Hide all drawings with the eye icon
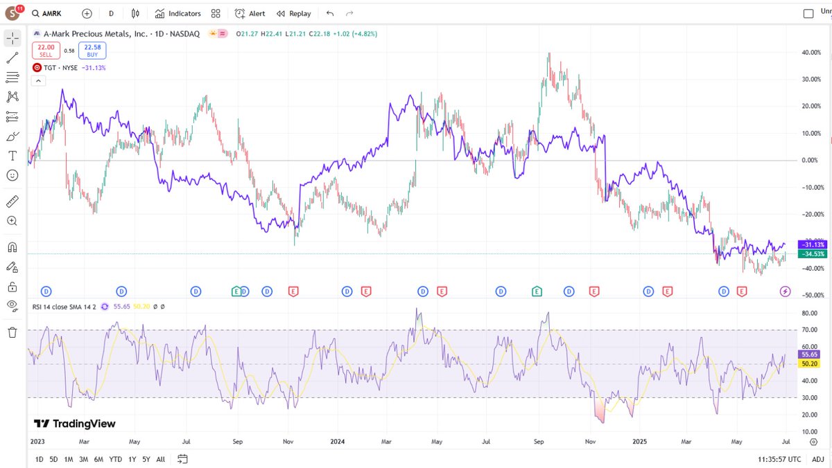Image resolution: width=832 pixels, height=468 pixels. (12, 306)
